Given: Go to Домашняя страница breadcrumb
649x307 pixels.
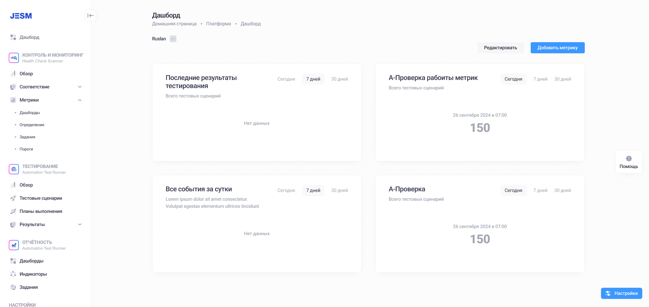Looking at the screenshot, I should pos(174,24).
